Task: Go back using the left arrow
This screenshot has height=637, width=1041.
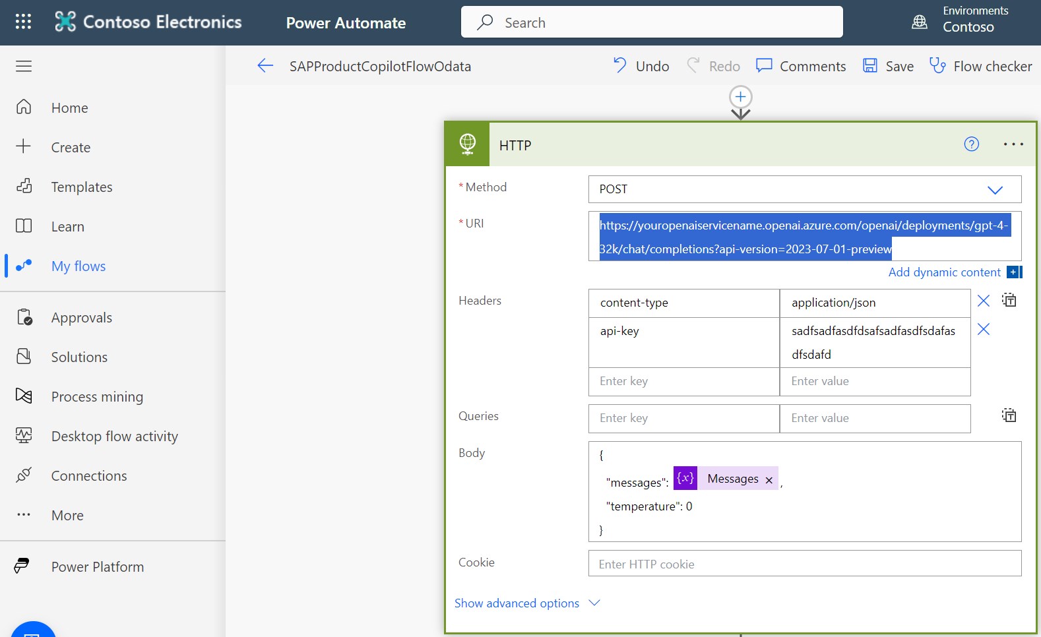Action: pos(265,65)
